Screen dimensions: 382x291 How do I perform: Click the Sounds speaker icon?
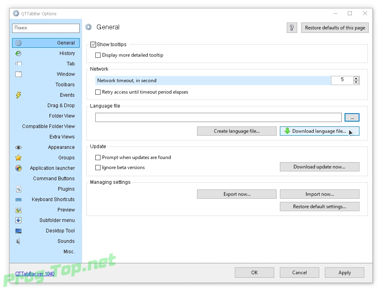pos(18,241)
